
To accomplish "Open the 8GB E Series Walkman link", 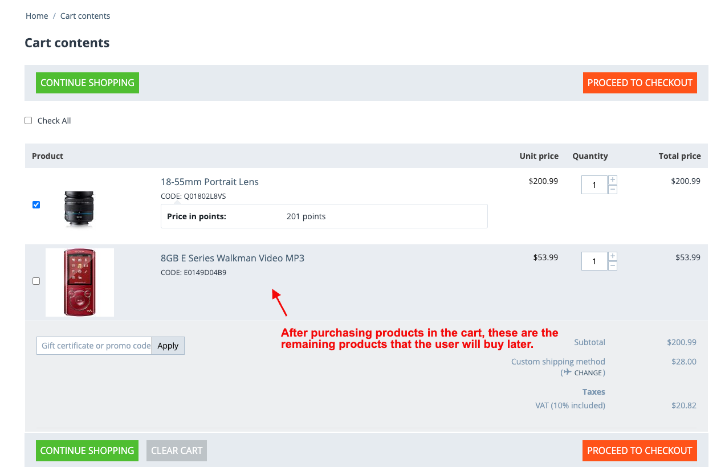I will tap(233, 258).
